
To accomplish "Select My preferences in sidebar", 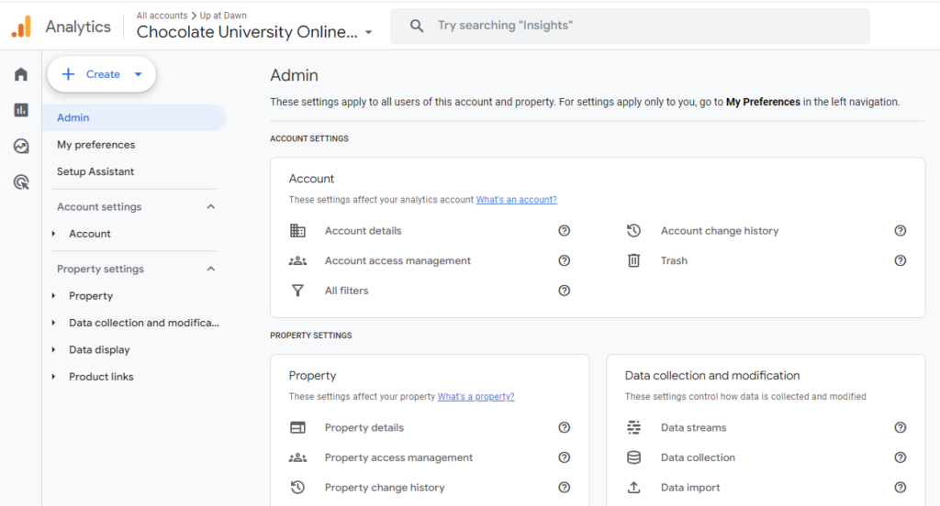I will (x=95, y=145).
